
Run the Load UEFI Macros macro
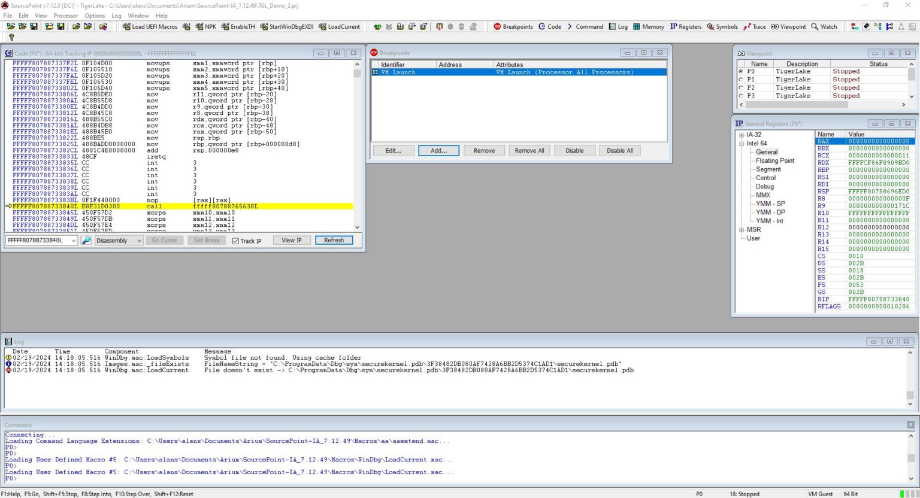tap(150, 26)
